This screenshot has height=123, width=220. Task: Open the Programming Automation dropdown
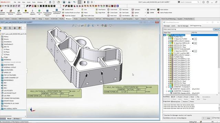pos(57,16)
